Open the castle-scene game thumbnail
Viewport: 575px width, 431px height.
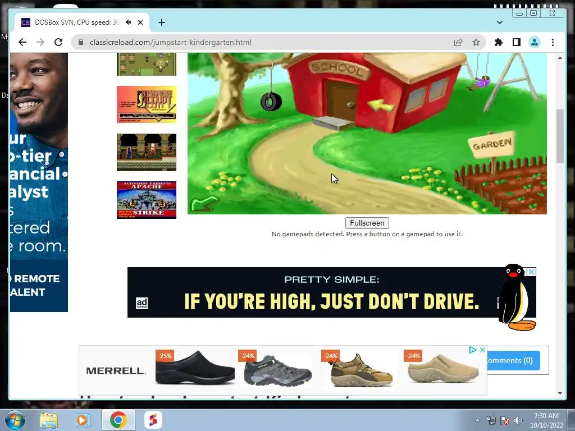tap(147, 152)
